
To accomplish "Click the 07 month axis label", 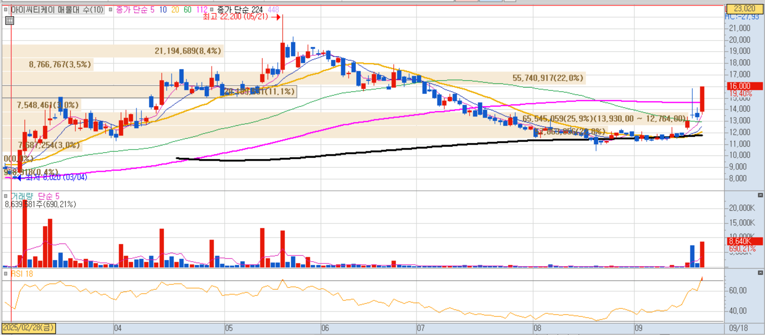I will (x=420, y=328).
